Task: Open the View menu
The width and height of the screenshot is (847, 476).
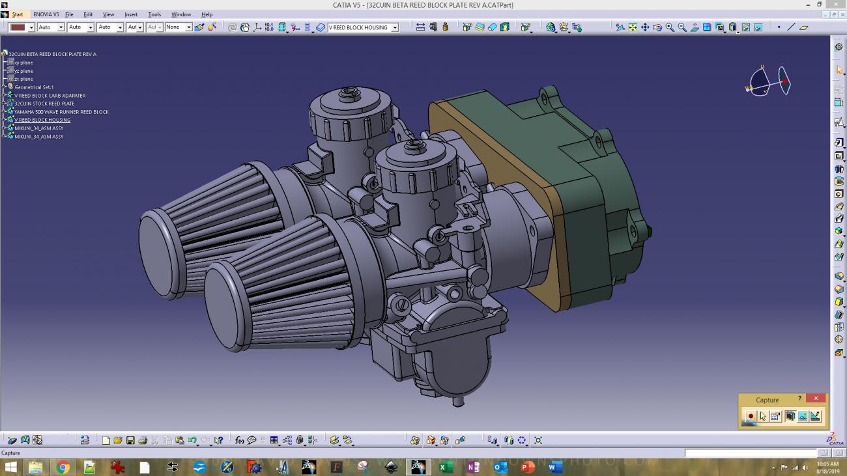Action: [108, 14]
